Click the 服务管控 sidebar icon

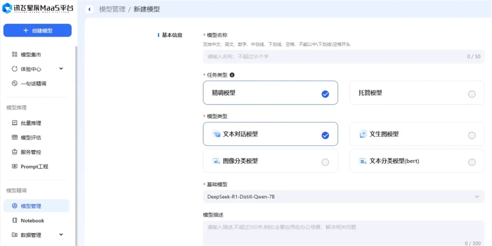(15, 152)
